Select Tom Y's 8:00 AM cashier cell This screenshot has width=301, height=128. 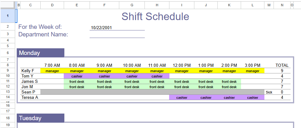(77, 76)
